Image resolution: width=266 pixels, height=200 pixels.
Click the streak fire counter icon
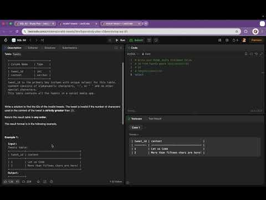click(235, 40)
